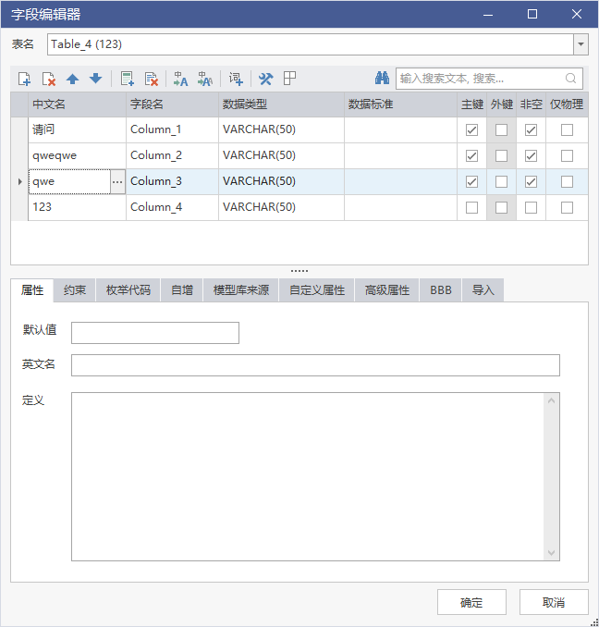Click the 英文名 input field
The image size is (599, 627).
pyautogui.click(x=316, y=365)
